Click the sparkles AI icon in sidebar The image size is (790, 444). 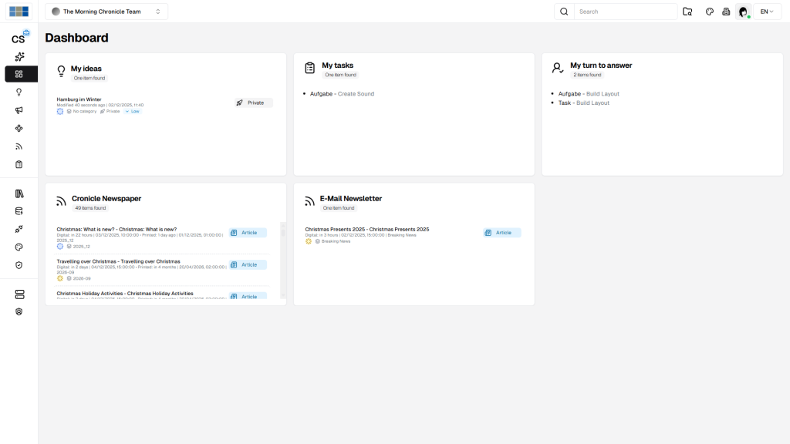click(x=19, y=56)
